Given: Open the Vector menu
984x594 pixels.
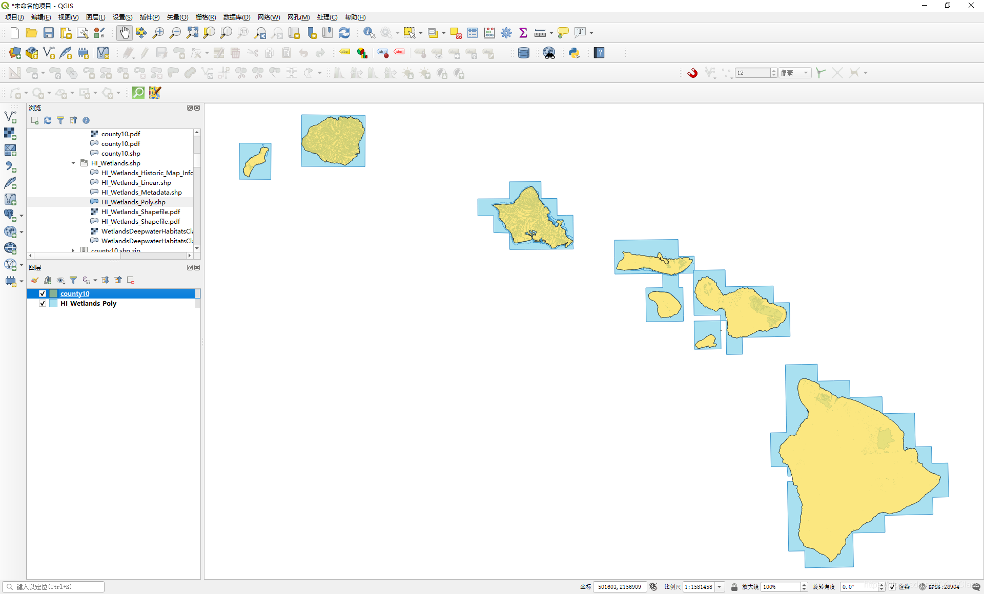Looking at the screenshot, I should click(177, 17).
